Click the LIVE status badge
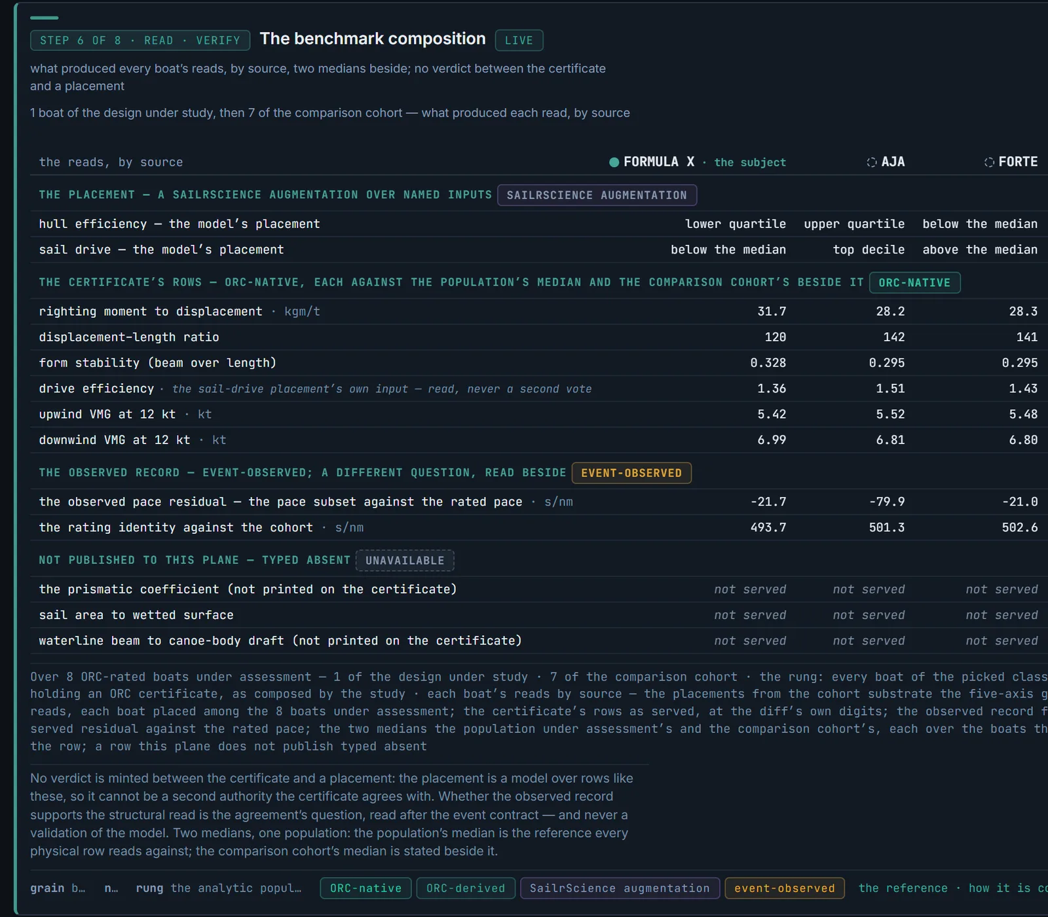This screenshot has height=917, width=1048. pos(519,41)
